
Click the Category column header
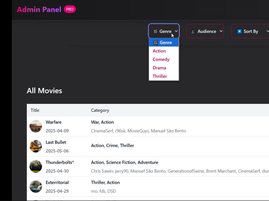pyautogui.click(x=100, y=110)
